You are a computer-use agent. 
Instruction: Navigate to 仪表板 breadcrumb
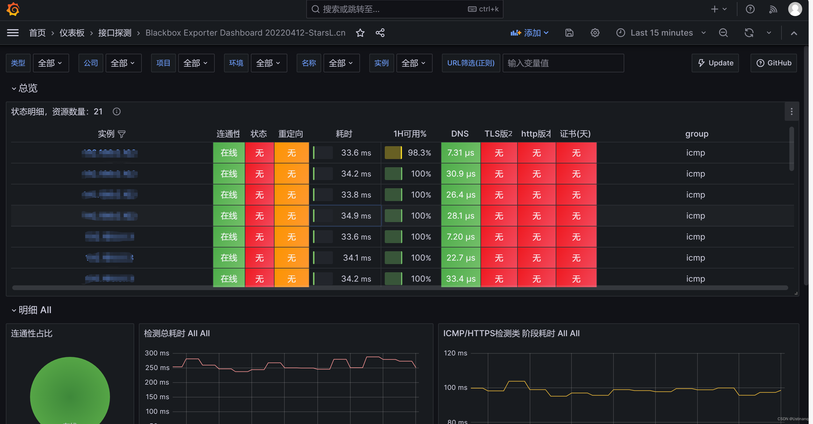pyautogui.click(x=72, y=33)
